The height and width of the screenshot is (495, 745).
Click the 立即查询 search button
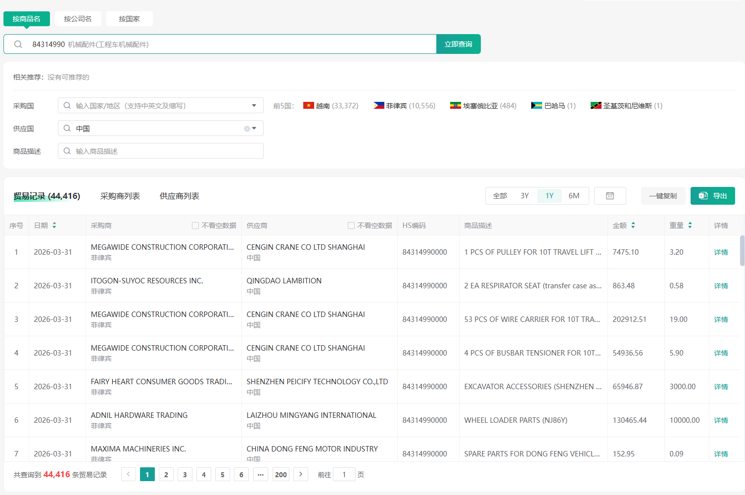(x=459, y=44)
